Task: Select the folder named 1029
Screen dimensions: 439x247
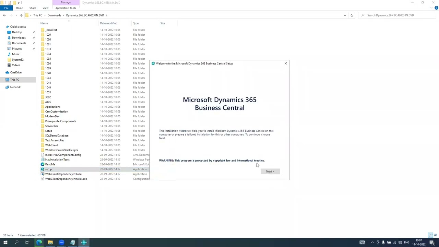Action: (48, 35)
